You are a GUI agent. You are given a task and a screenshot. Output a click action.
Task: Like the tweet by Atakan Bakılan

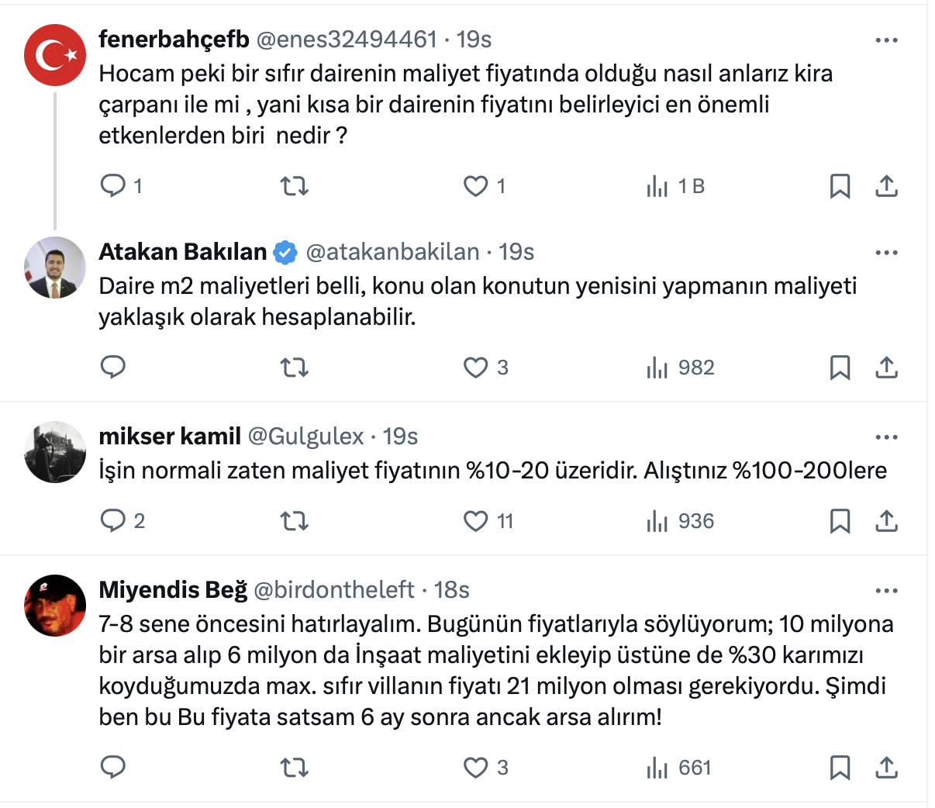[x=475, y=368]
